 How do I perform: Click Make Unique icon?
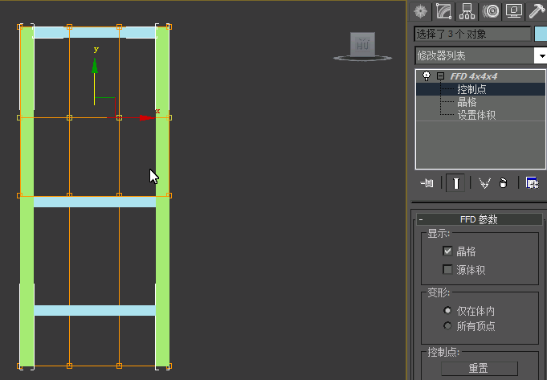[x=484, y=183]
